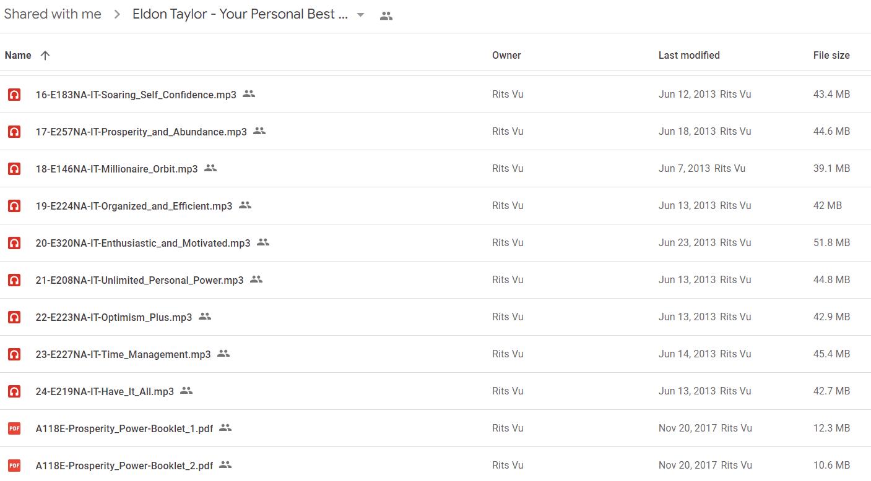Open the folder name dropdown arrow
This screenshot has width=871, height=481.
click(x=360, y=15)
